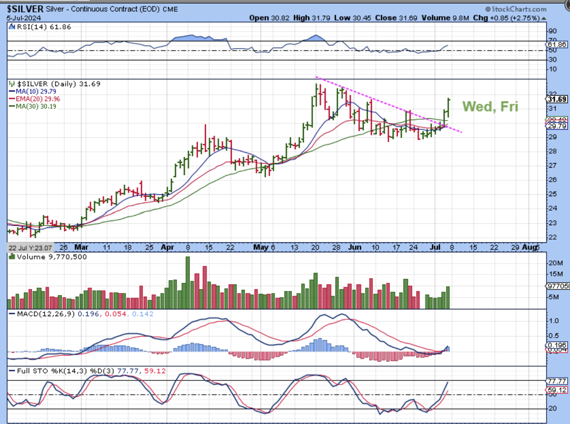
Task: Click the bold 31.69 price tag on axis
Action: (x=558, y=100)
